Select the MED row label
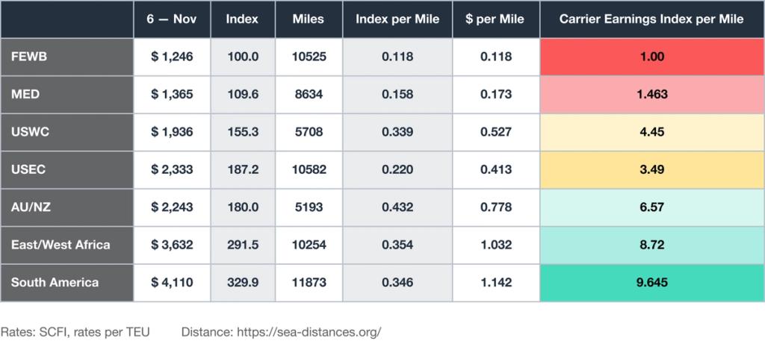 click(x=66, y=94)
